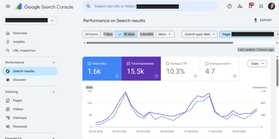Open the Daily granularity dropdown

pyautogui.click(x=257, y=64)
